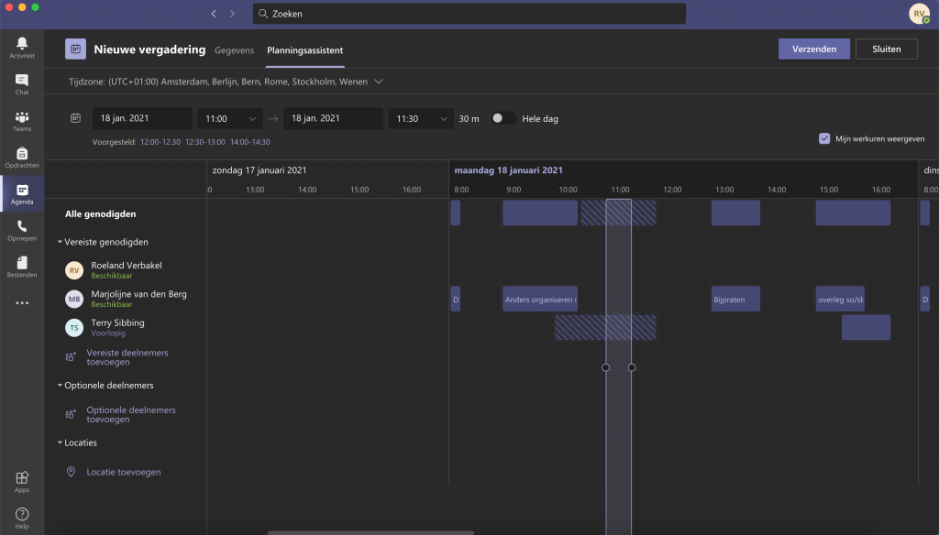Open Oproepen phone icon
The height and width of the screenshot is (535, 939).
coord(22,229)
